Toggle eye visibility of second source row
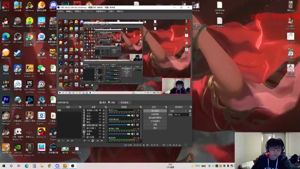 coord(100,113)
